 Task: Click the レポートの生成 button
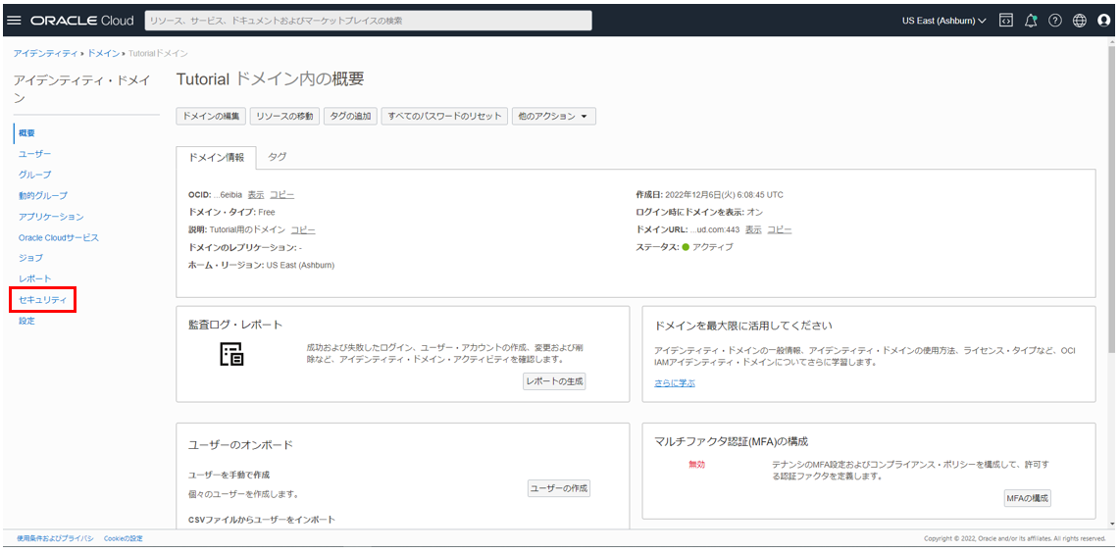(554, 381)
